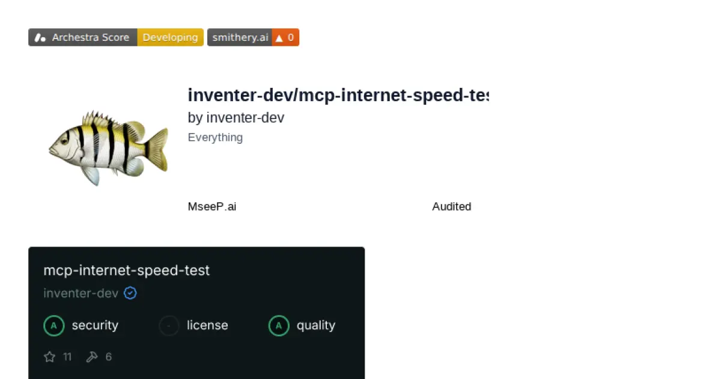721x379 pixels.
Task: Click the inventer-dev/mcp-internet-speed-test heading
Action: point(339,95)
